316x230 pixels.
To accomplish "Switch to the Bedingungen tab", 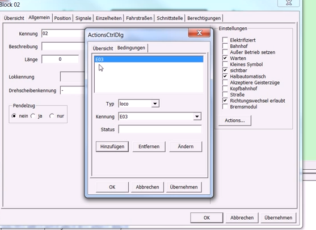I will (x=131, y=48).
